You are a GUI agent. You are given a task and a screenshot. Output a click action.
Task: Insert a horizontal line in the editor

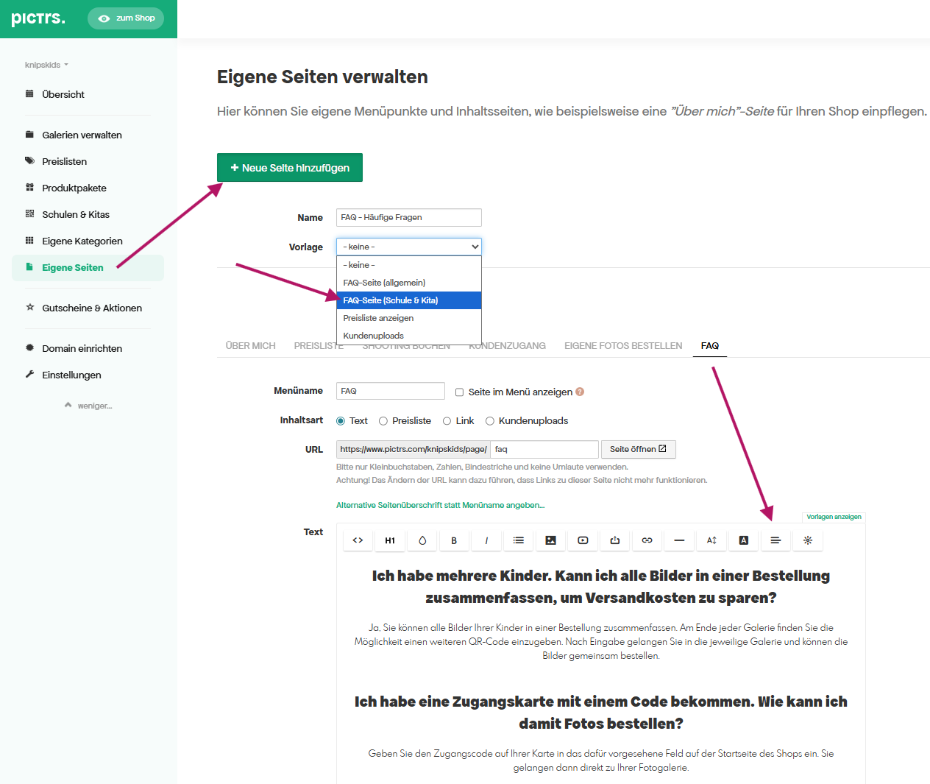[679, 540]
